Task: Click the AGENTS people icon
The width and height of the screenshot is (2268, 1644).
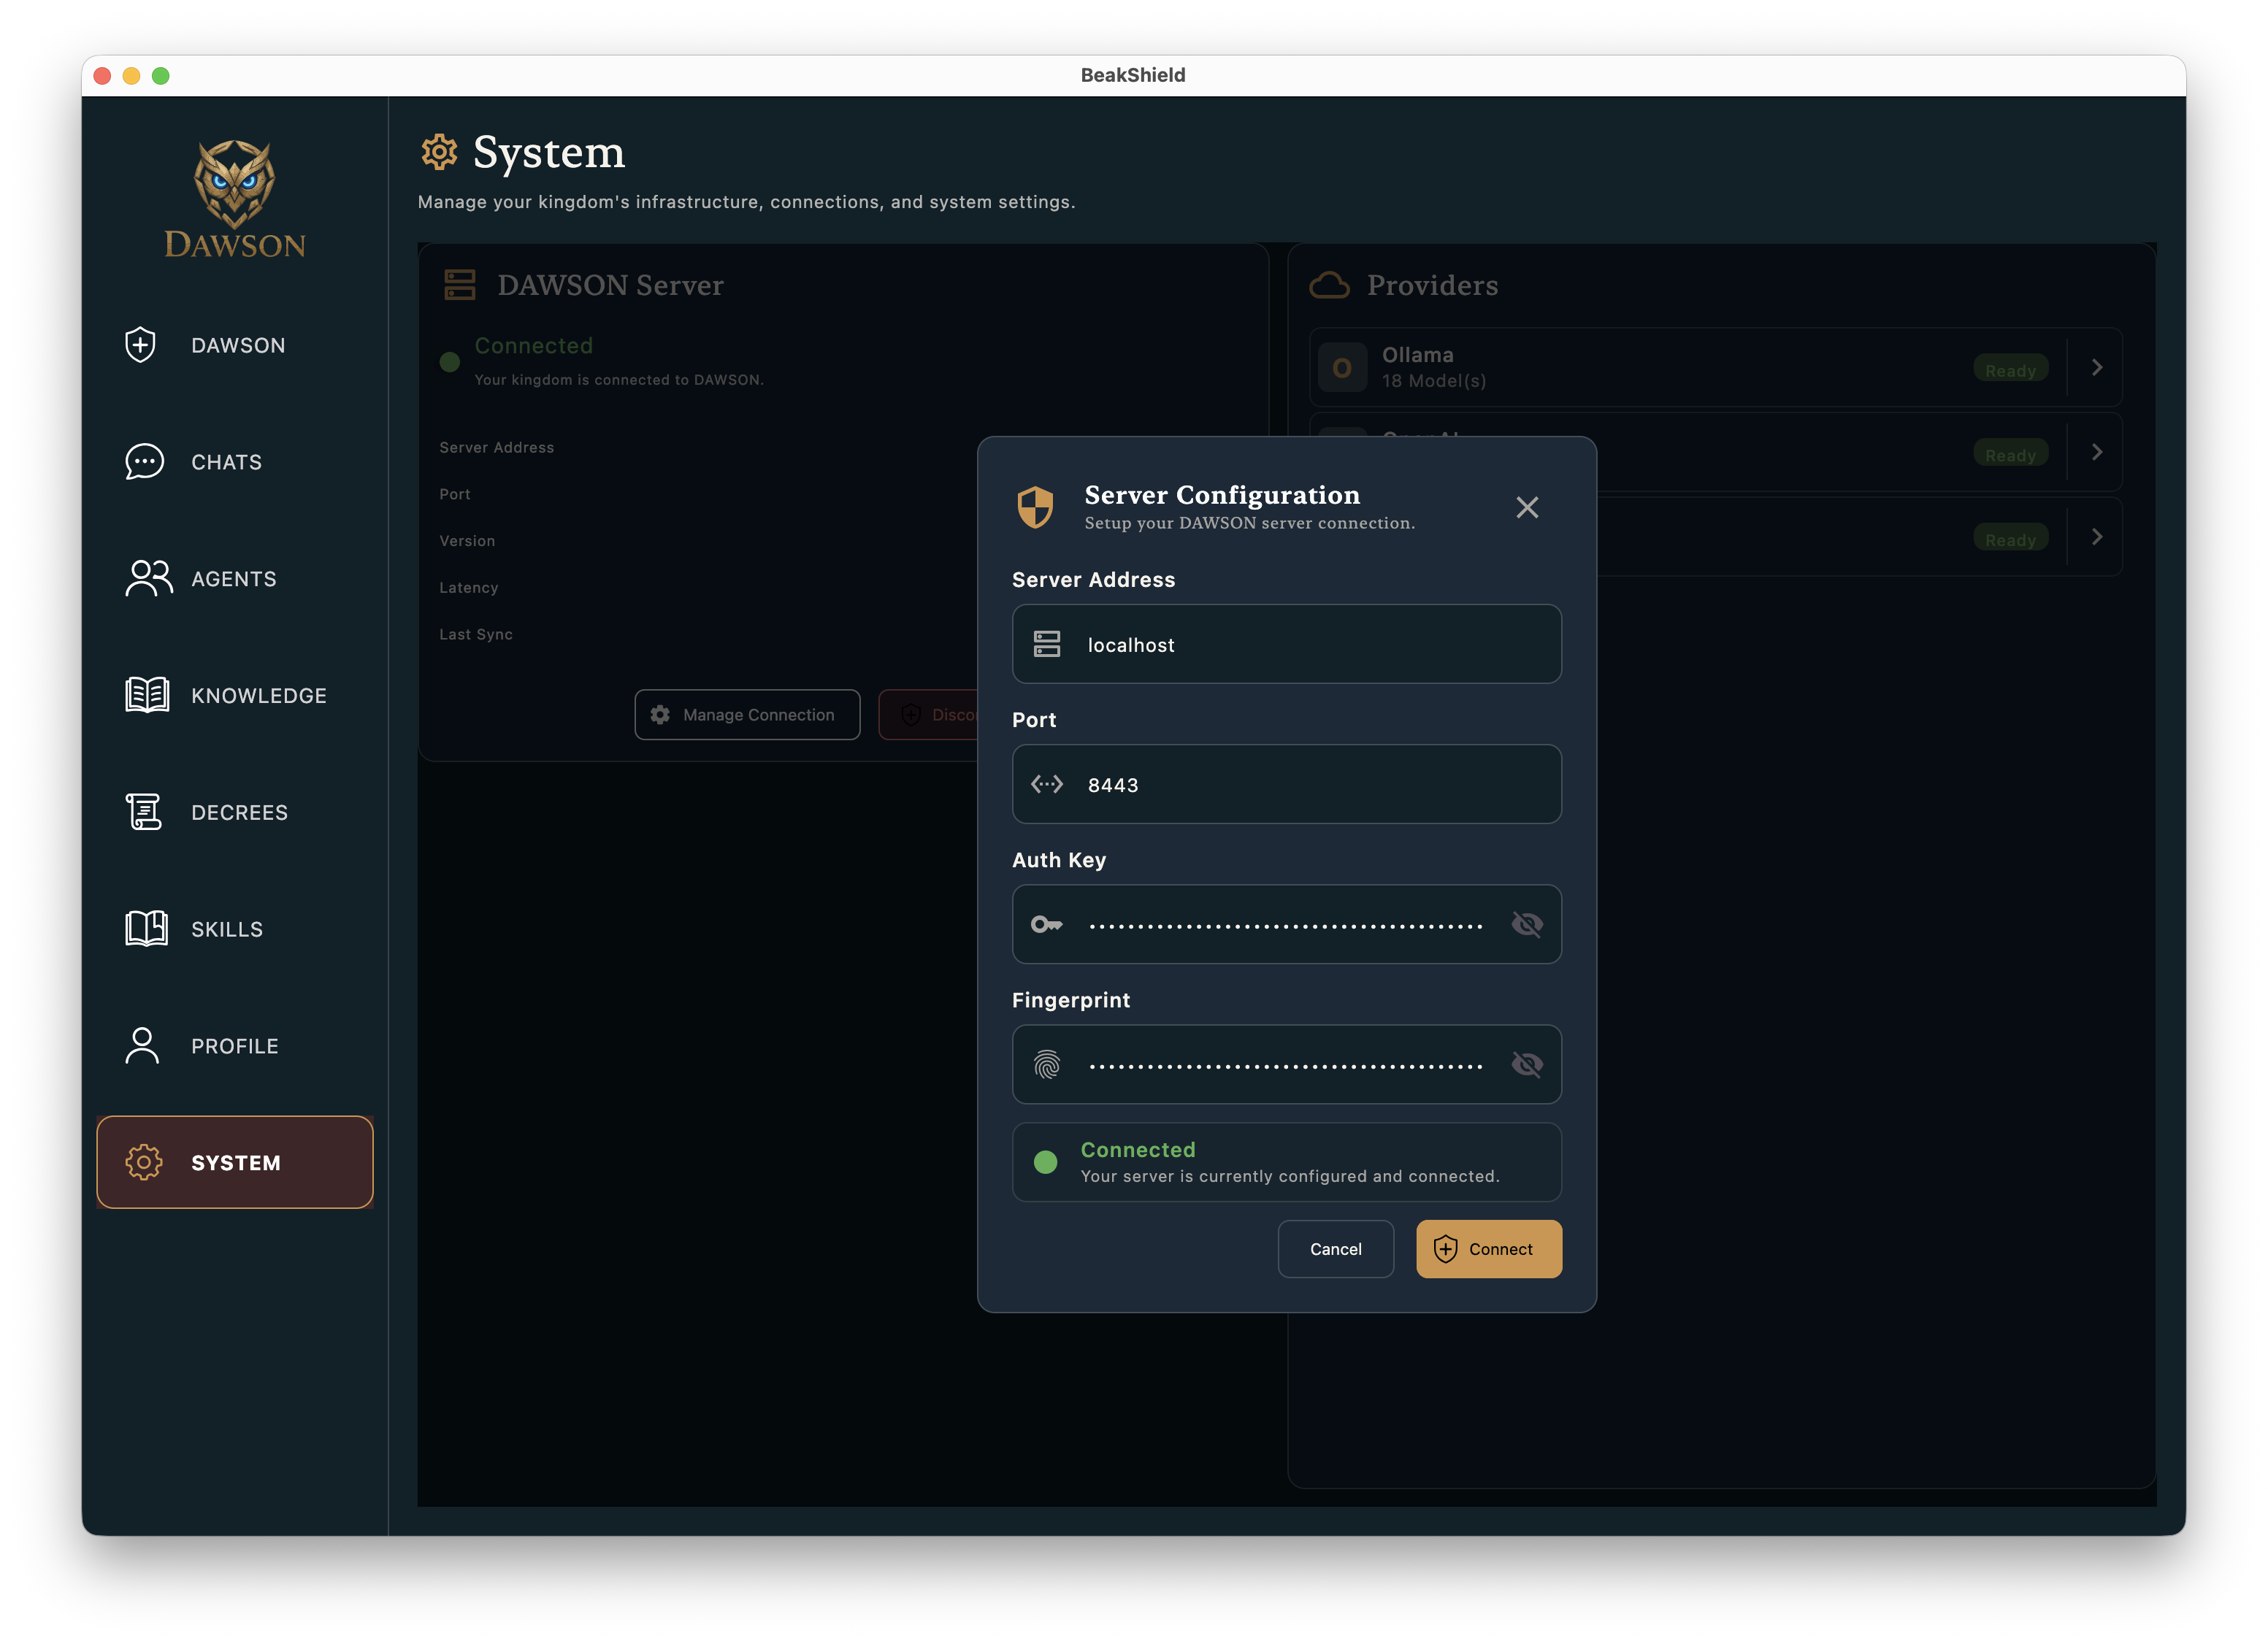Action: (148, 579)
